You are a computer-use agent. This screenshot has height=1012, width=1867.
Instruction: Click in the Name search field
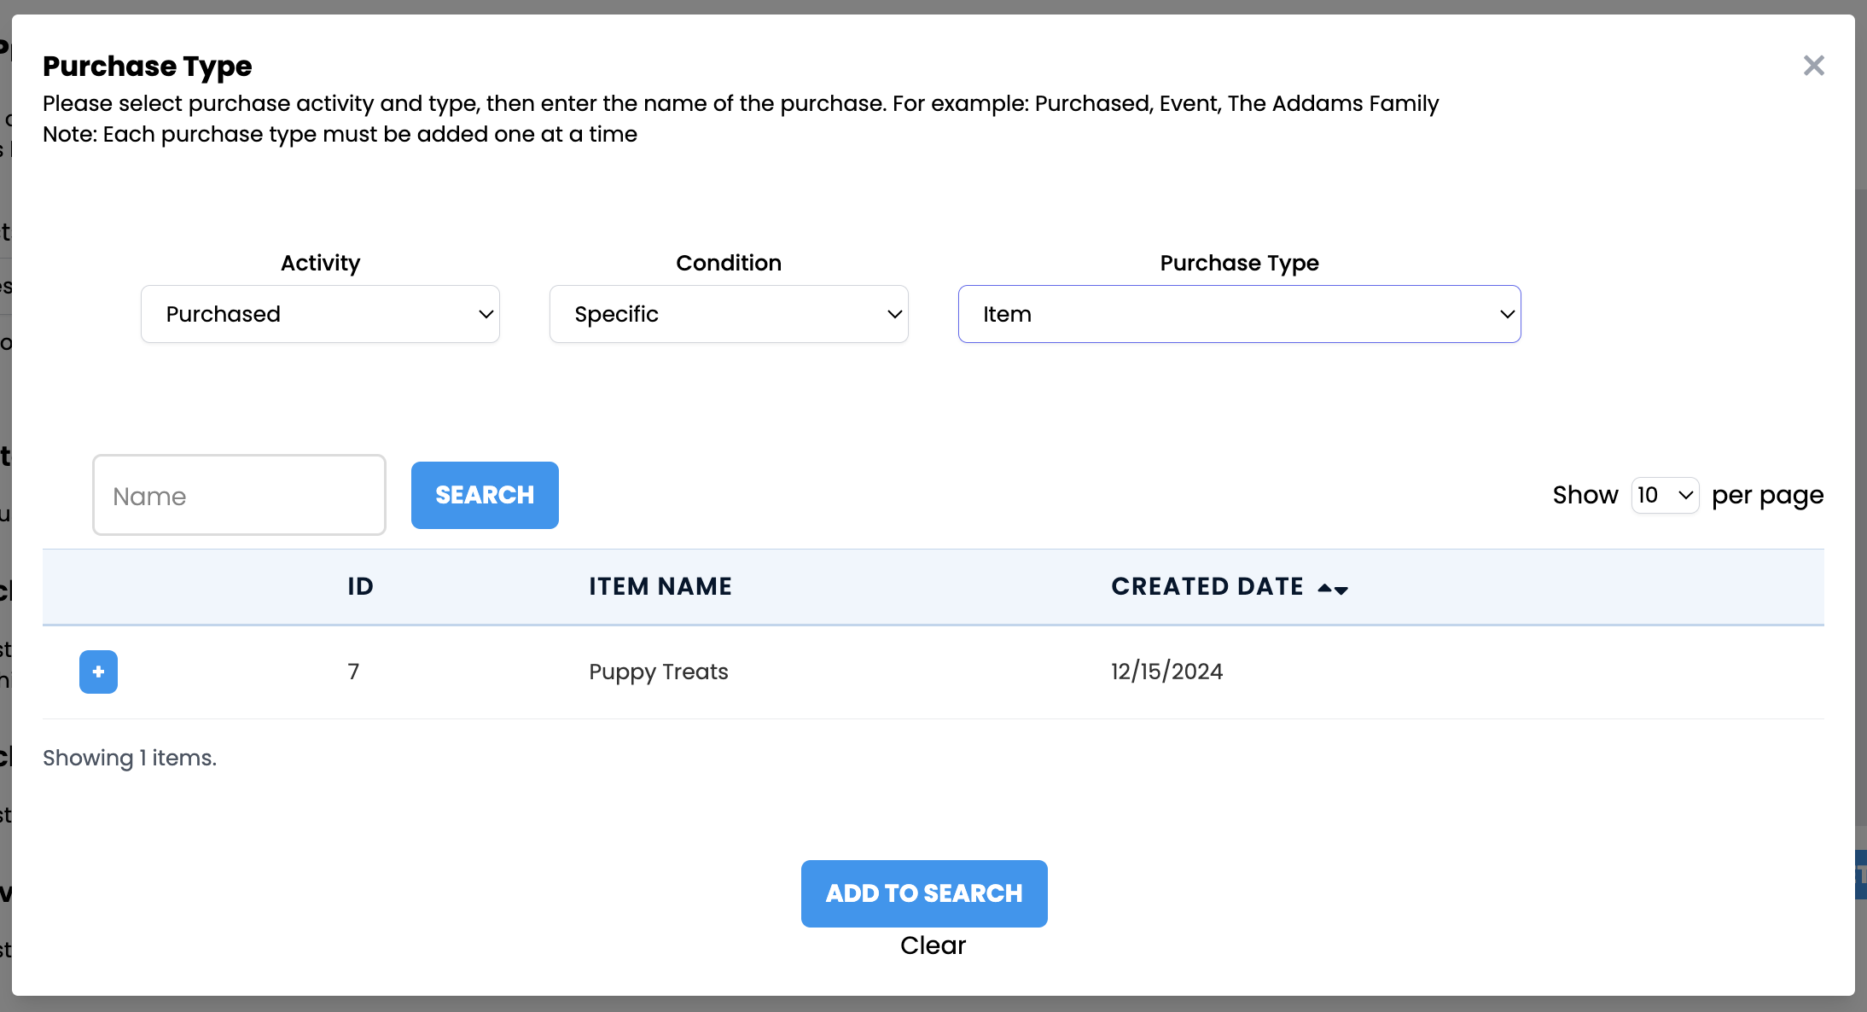(239, 495)
